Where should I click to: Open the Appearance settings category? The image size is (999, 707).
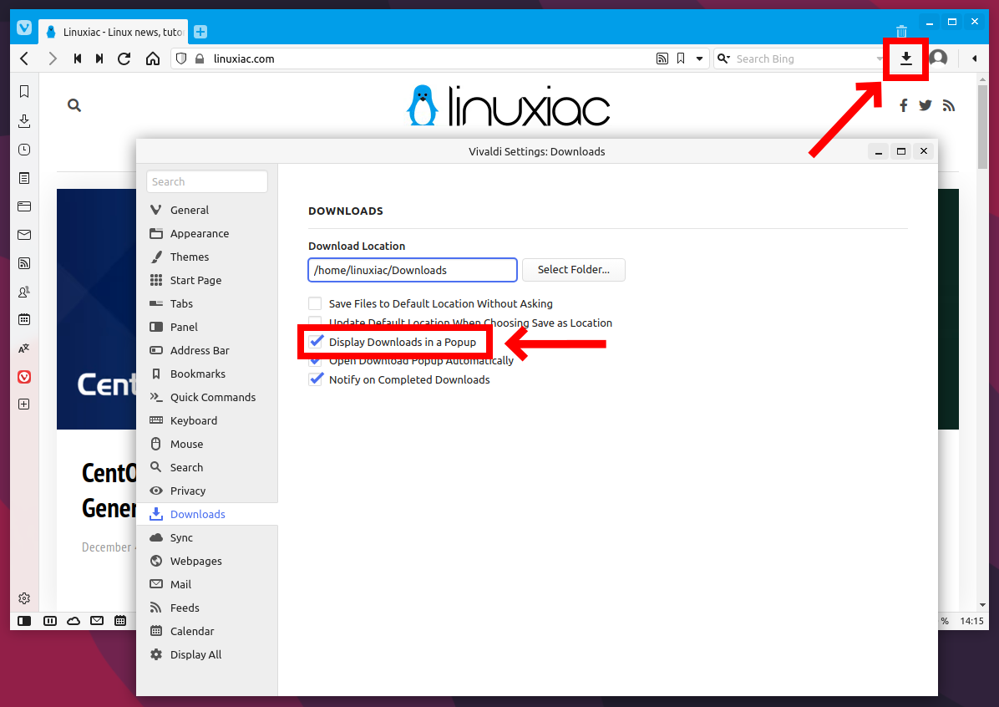coord(207,233)
